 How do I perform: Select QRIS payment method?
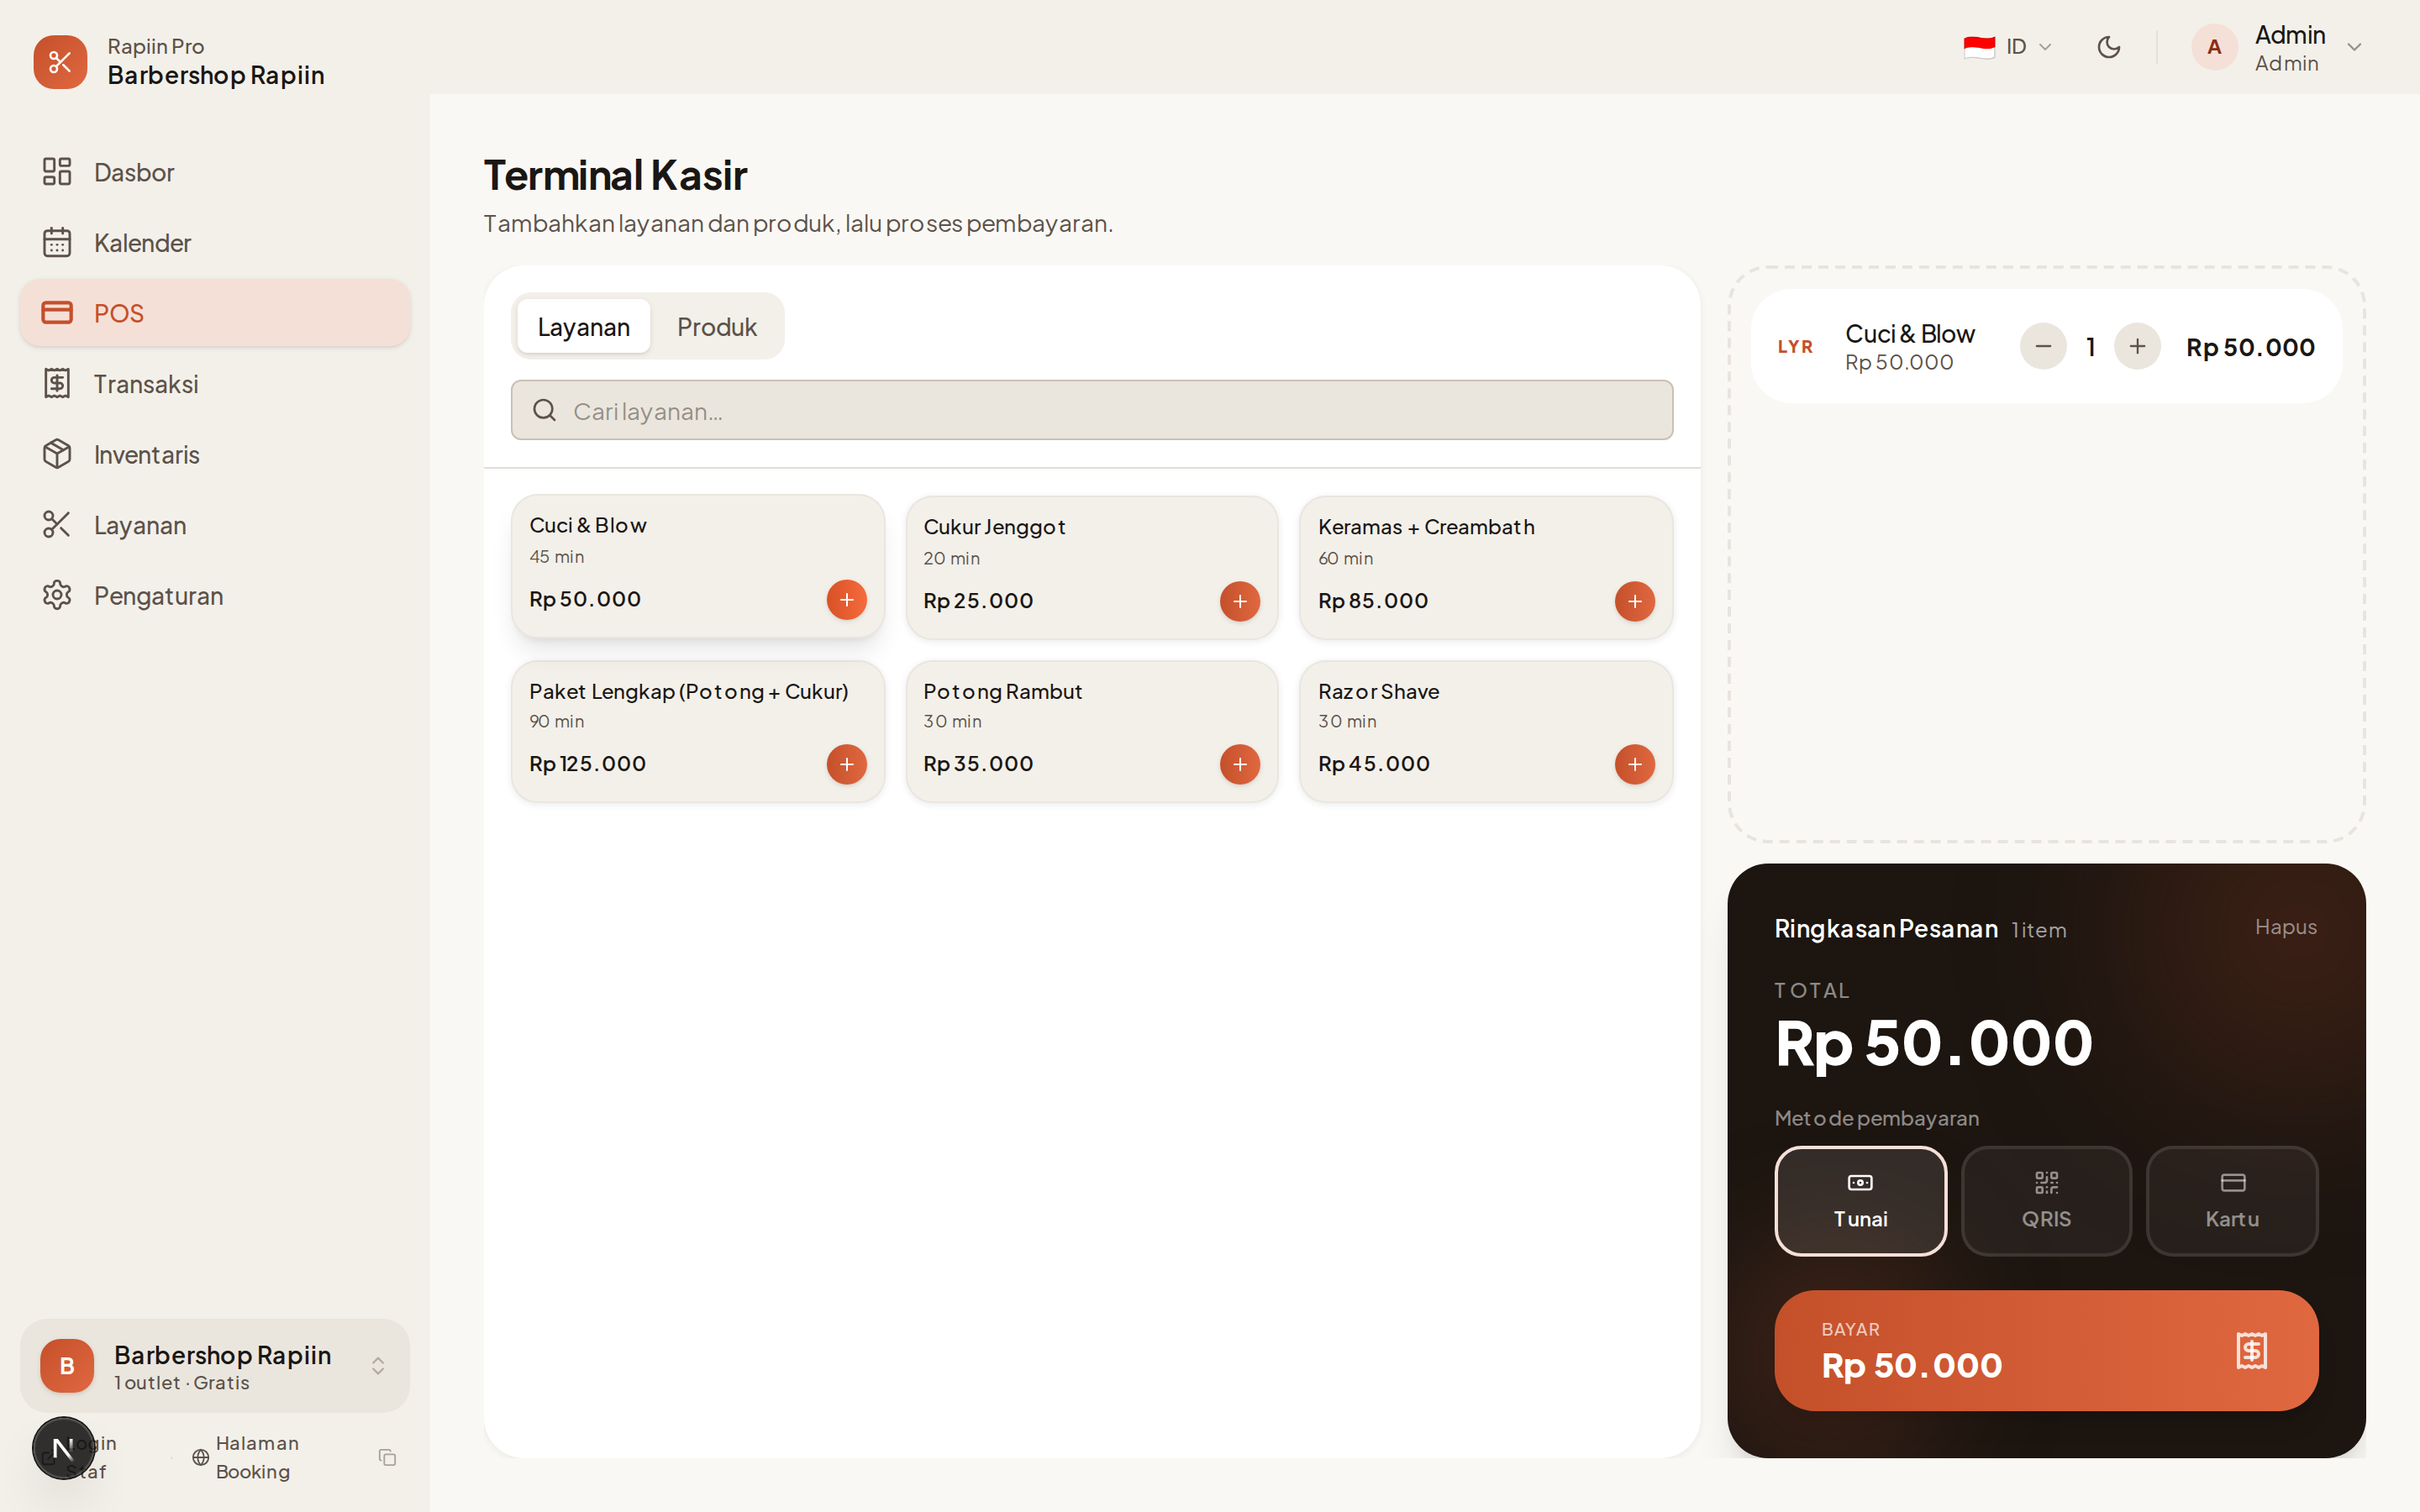(x=2046, y=1200)
